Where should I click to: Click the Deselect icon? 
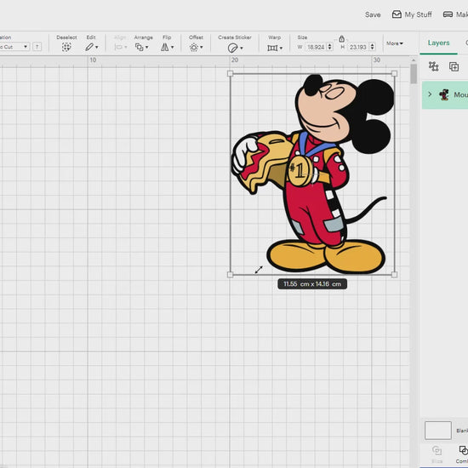tap(66, 47)
